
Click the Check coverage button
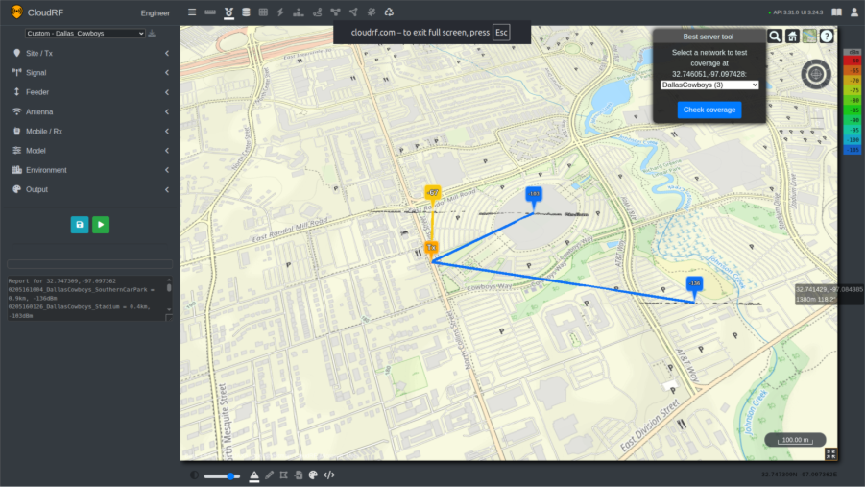click(x=709, y=110)
